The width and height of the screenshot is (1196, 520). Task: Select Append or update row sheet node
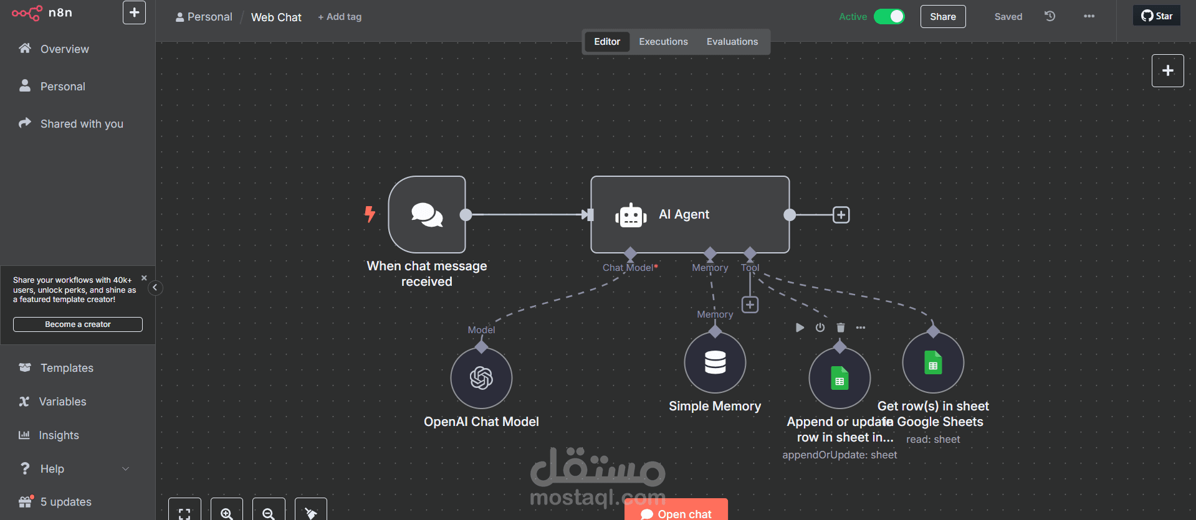(840, 378)
